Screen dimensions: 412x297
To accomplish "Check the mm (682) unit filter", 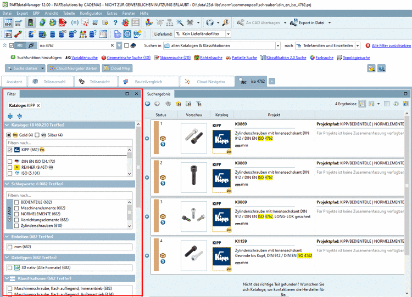I will pos(10,247).
